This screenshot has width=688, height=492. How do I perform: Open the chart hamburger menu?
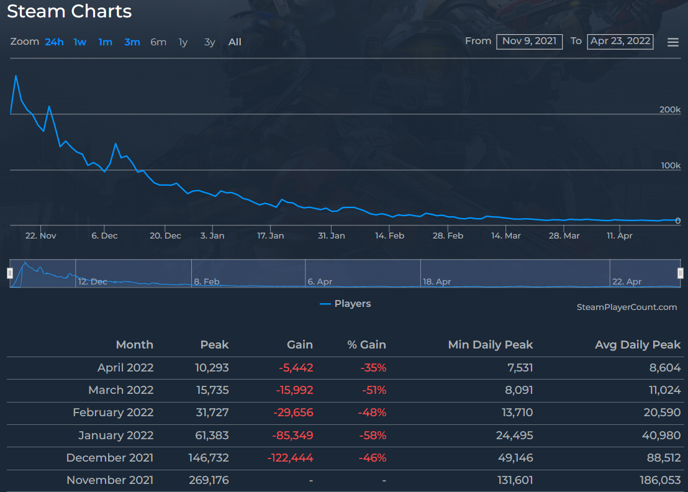[672, 42]
